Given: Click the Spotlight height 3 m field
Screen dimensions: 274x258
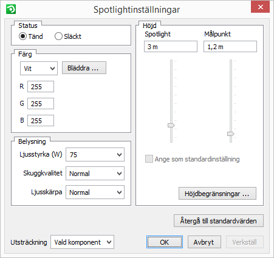Looking at the screenshot, I should (171, 47).
